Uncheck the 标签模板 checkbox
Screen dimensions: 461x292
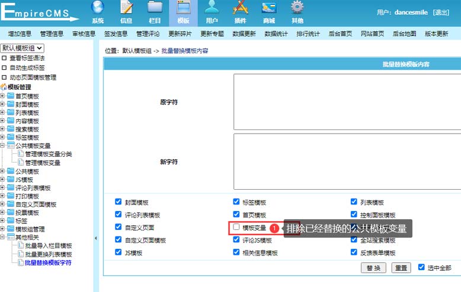coord(236,202)
